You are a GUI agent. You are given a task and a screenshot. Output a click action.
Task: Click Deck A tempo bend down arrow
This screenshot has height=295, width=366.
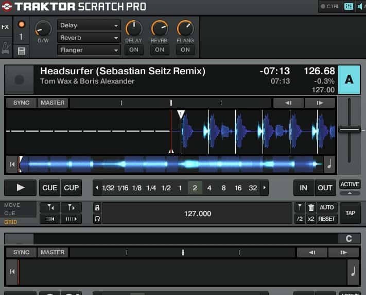[x=288, y=103]
